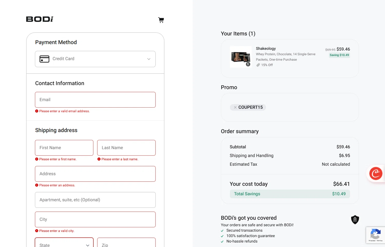Viewport: 385px width, 247px height.
Task: Click the 15% Off tag icon
Action: point(258,65)
